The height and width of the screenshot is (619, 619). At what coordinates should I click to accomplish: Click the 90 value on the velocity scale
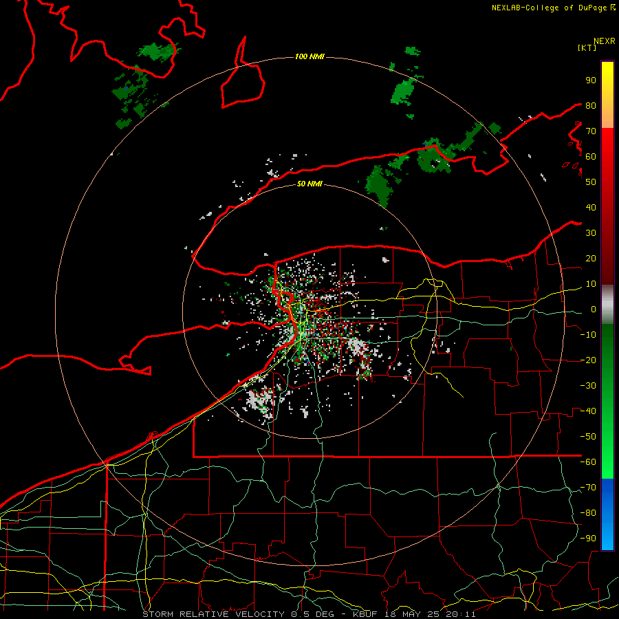point(591,80)
